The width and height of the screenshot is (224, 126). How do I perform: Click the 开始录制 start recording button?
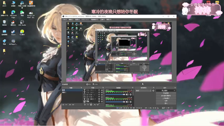[x=166, y=93]
